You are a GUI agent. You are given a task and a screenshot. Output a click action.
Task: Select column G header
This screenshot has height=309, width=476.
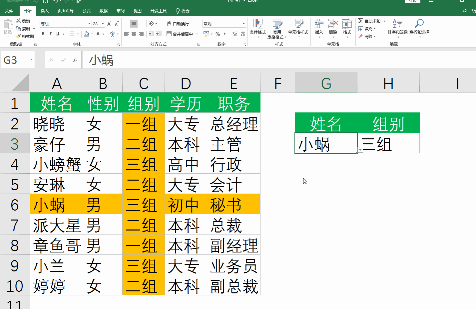pyautogui.click(x=326, y=83)
